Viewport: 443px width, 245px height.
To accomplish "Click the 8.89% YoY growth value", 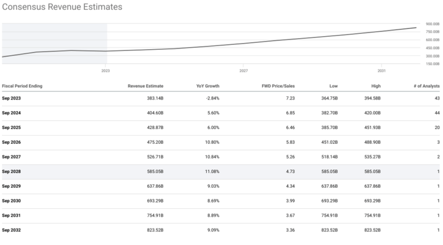I will (214, 216).
